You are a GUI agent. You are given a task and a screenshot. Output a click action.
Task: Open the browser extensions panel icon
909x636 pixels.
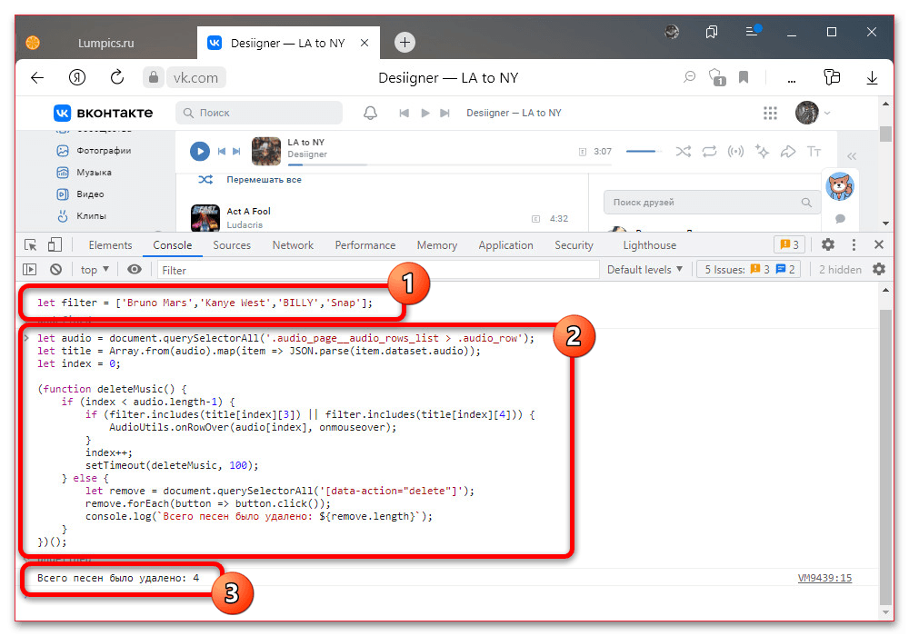(x=832, y=77)
